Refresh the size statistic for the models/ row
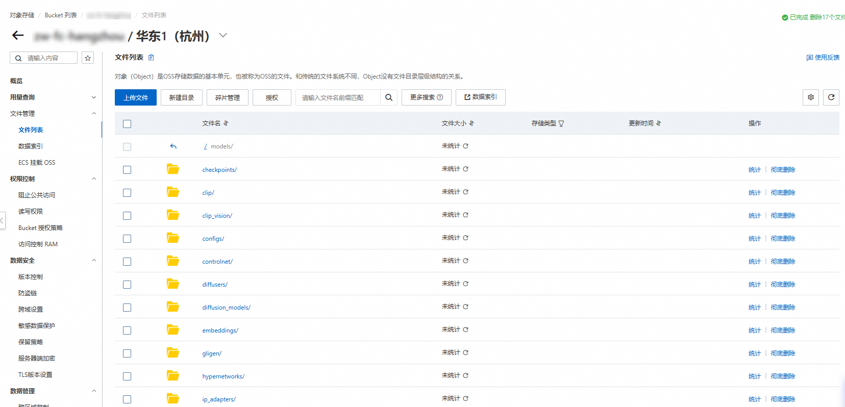 click(x=465, y=146)
